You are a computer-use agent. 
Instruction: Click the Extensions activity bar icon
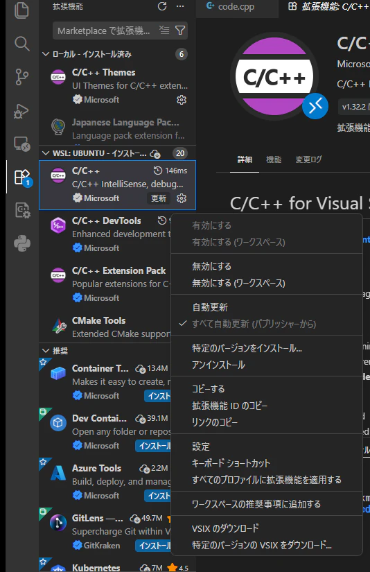[22, 177]
